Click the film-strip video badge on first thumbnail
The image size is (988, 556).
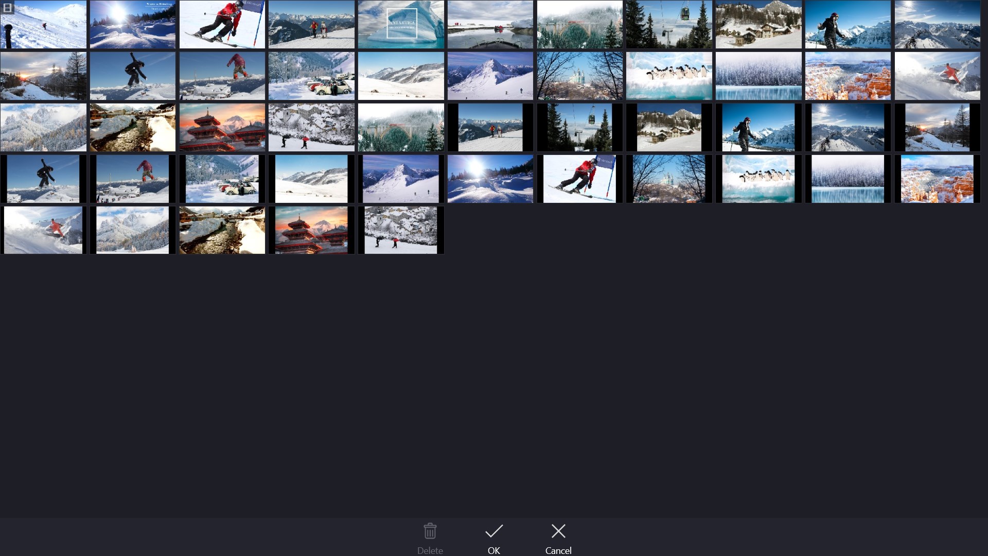pos(8,8)
